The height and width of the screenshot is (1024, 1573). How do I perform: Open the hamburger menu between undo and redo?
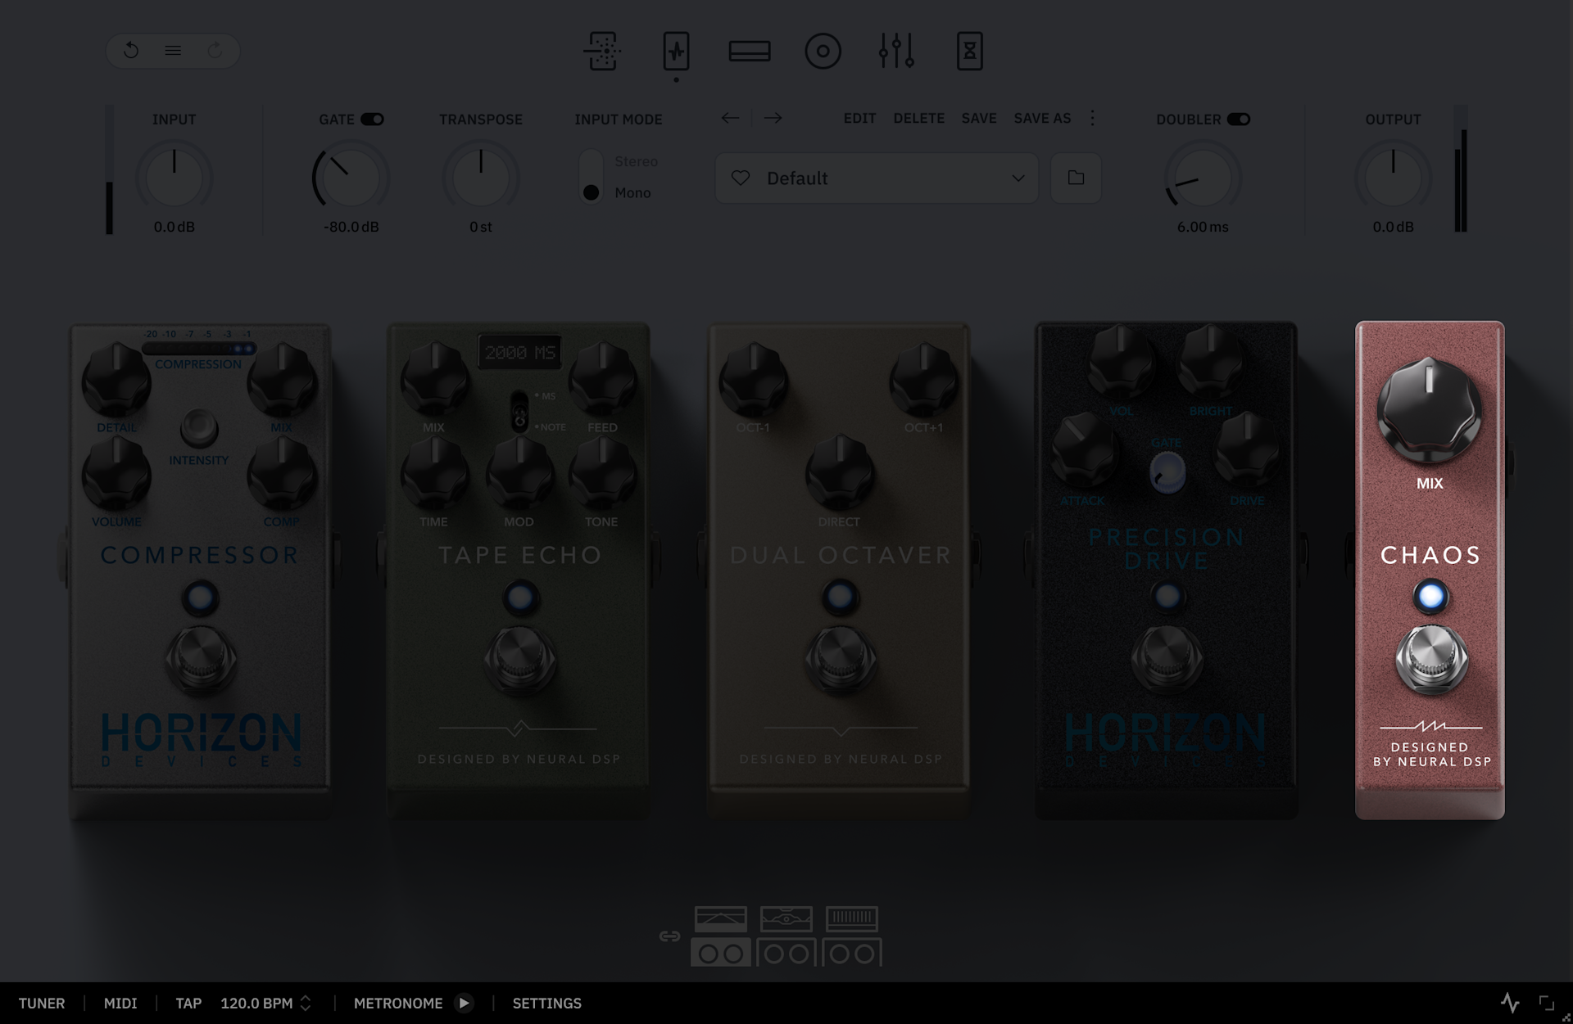[173, 51]
